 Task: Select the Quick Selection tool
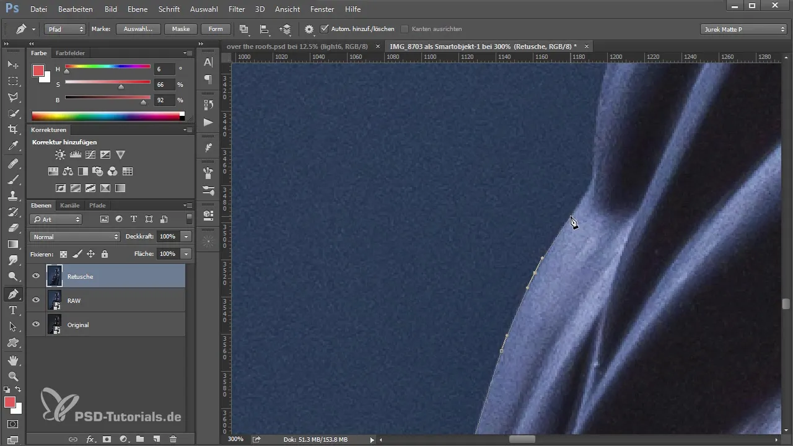point(13,113)
